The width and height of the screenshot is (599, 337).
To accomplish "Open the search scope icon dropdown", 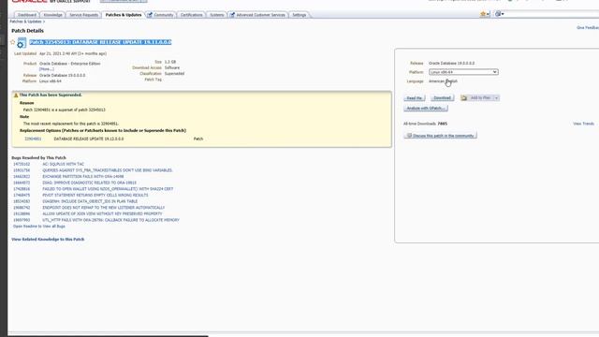I will coord(499,14).
